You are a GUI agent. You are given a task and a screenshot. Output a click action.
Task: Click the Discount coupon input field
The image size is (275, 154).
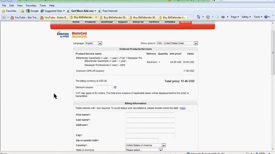point(104,87)
